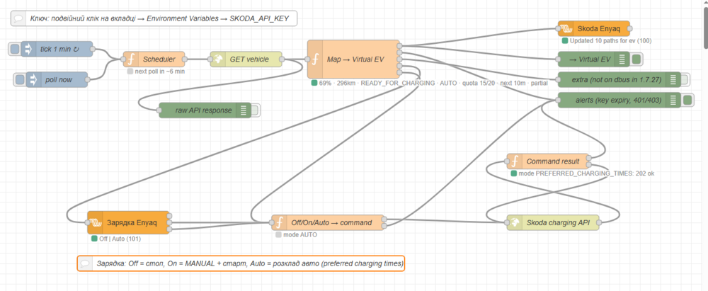
Task: Click the input port of 'Skoda Enyaq' node
Action: point(558,28)
